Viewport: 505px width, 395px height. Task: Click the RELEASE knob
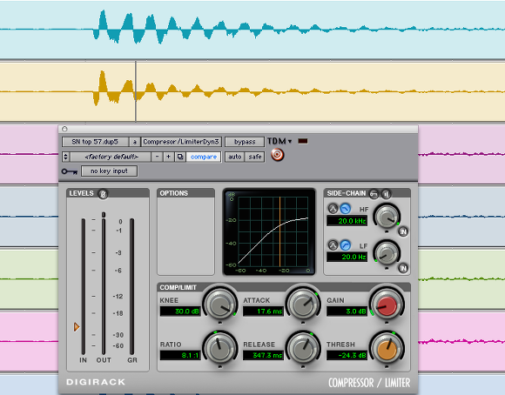303,348
